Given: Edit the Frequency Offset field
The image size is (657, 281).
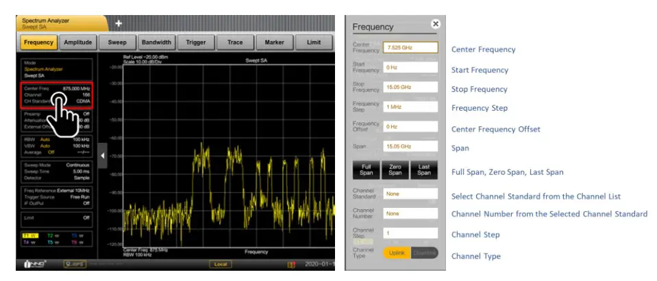Looking at the screenshot, I should (x=410, y=126).
